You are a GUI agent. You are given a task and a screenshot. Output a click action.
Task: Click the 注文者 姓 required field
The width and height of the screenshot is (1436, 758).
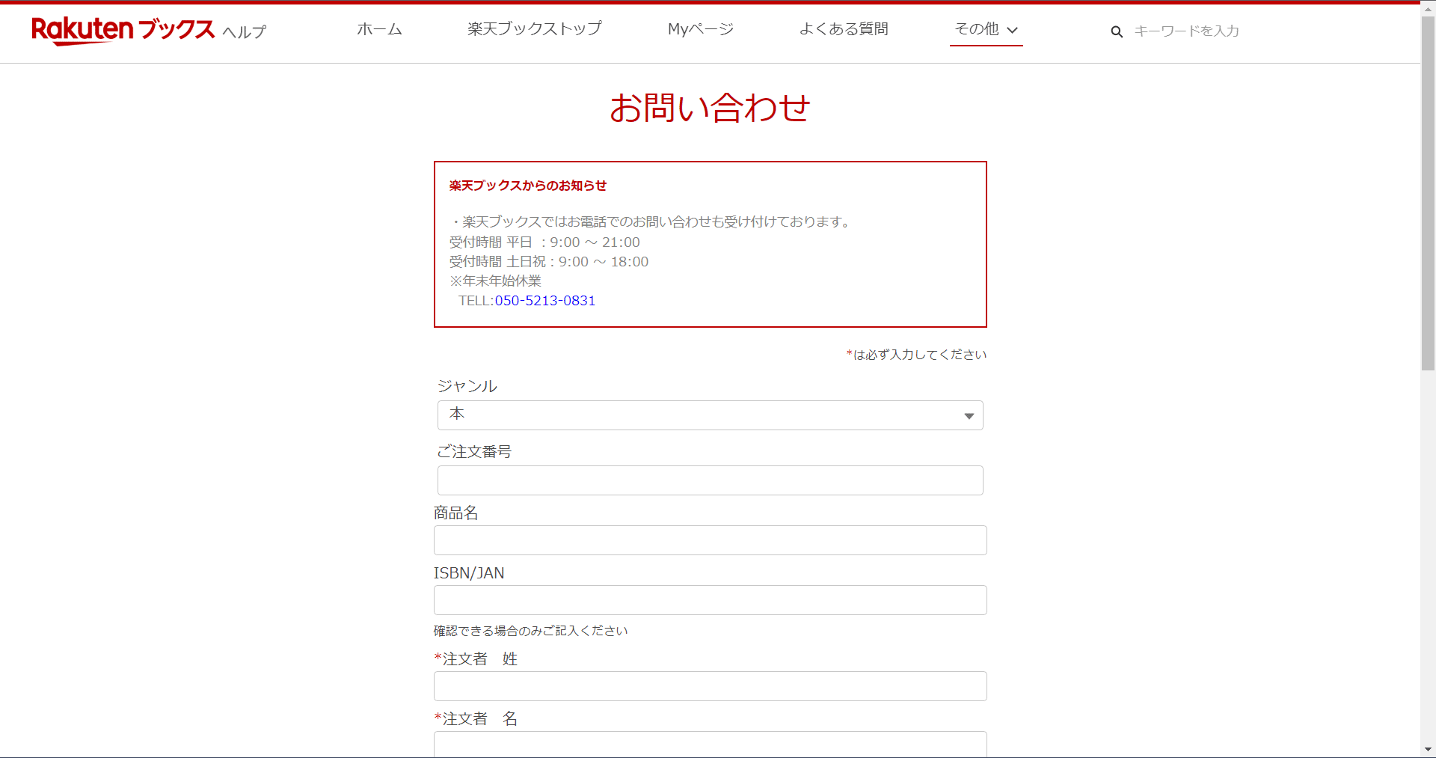(709, 685)
